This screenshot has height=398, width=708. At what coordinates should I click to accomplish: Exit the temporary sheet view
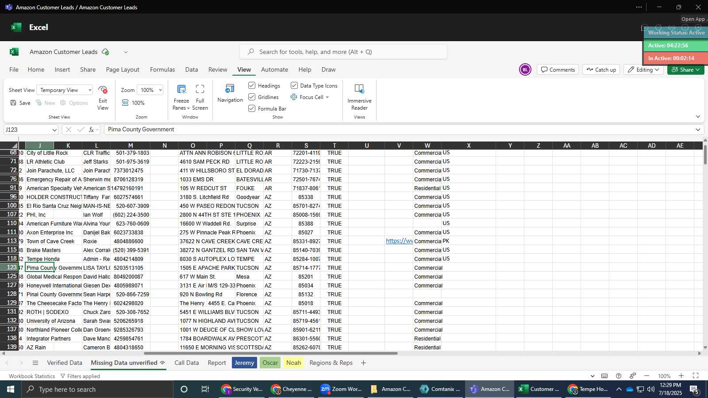[103, 98]
